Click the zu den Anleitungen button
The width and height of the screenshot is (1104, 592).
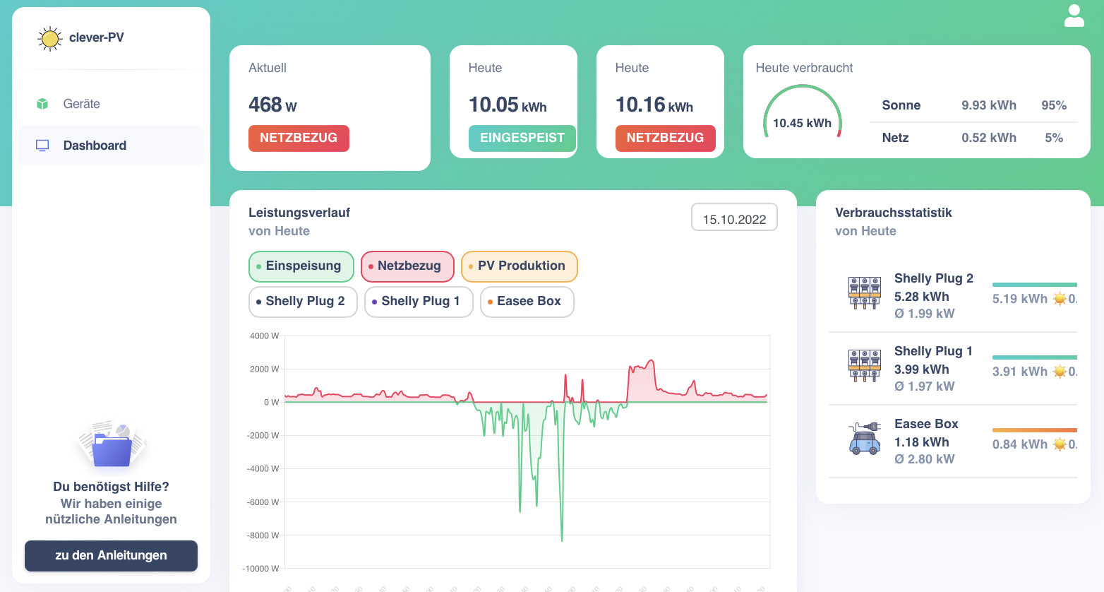click(111, 556)
